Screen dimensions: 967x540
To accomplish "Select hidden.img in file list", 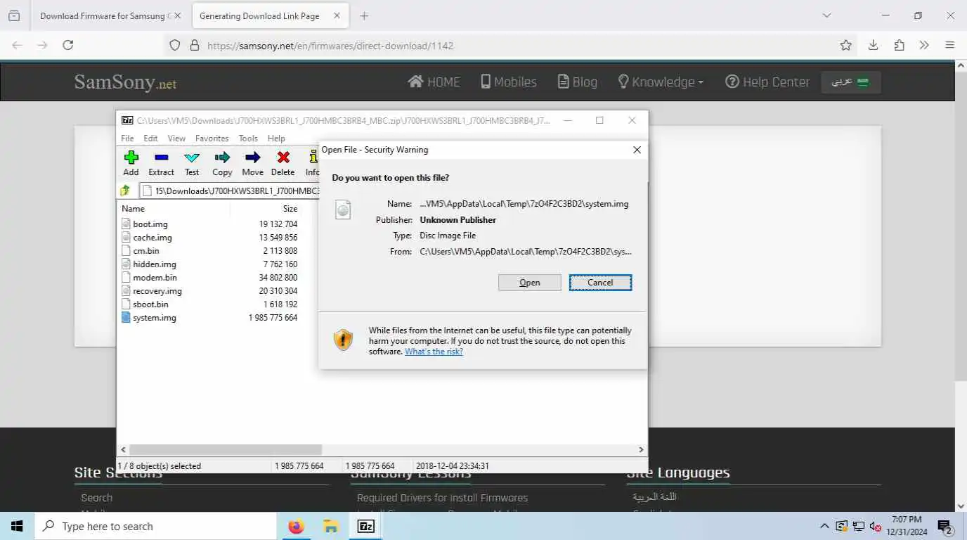I will point(155,264).
